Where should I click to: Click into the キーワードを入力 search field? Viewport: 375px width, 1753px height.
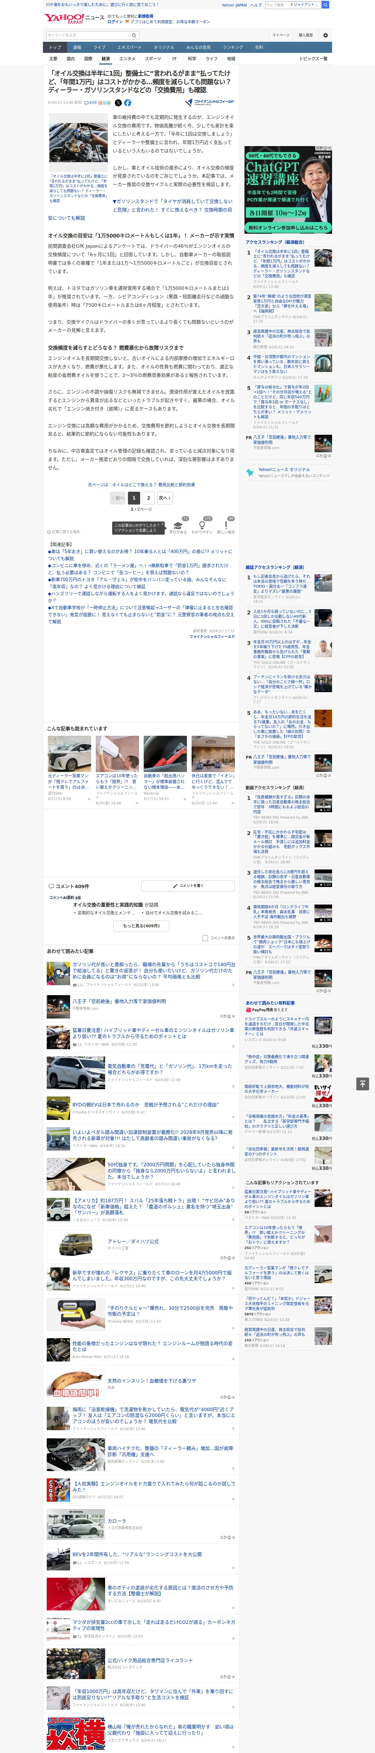pyautogui.click(x=87, y=35)
